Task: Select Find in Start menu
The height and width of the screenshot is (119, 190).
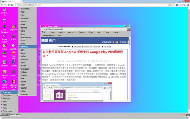Action: 9,102
